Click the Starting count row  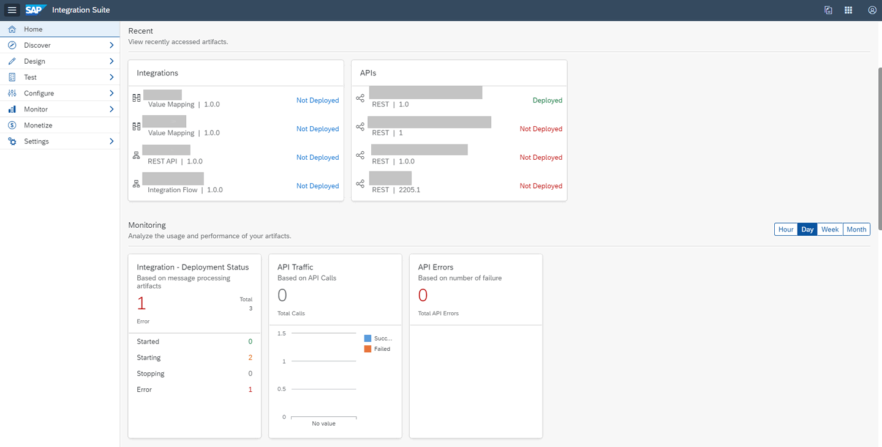(x=195, y=358)
